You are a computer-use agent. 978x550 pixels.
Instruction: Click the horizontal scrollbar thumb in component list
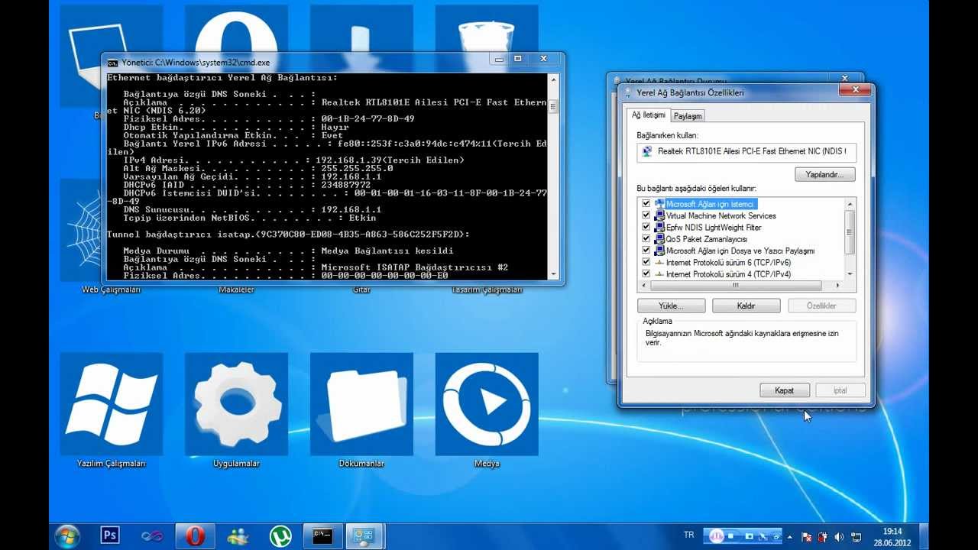pyautogui.click(x=736, y=286)
